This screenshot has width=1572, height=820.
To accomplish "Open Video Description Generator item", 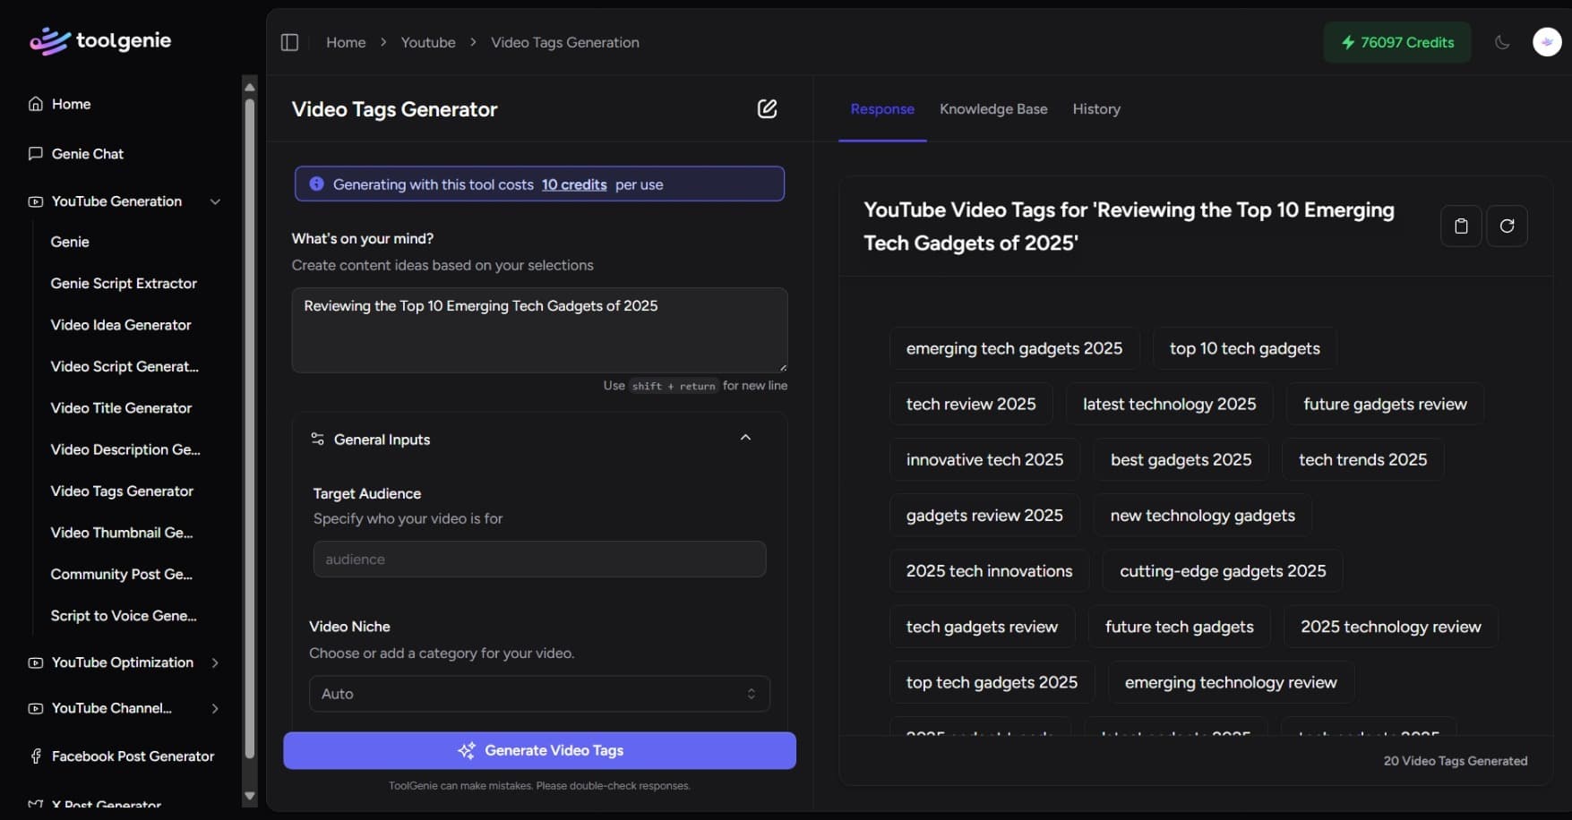I will click(125, 449).
